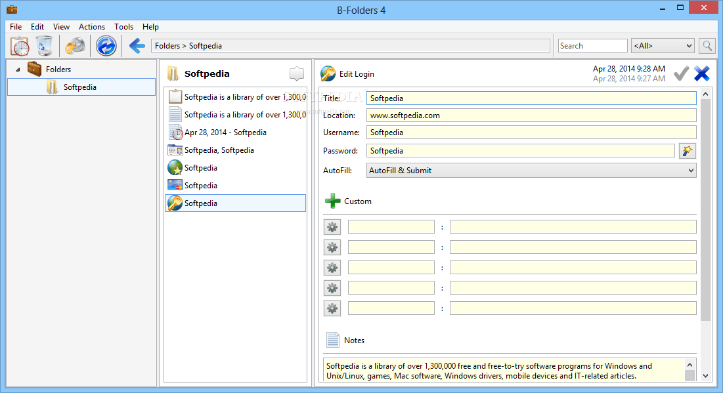This screenshot has width=723, height=393.
Task: Click the form scrollbar down arrow
Action: pos(705,376)
